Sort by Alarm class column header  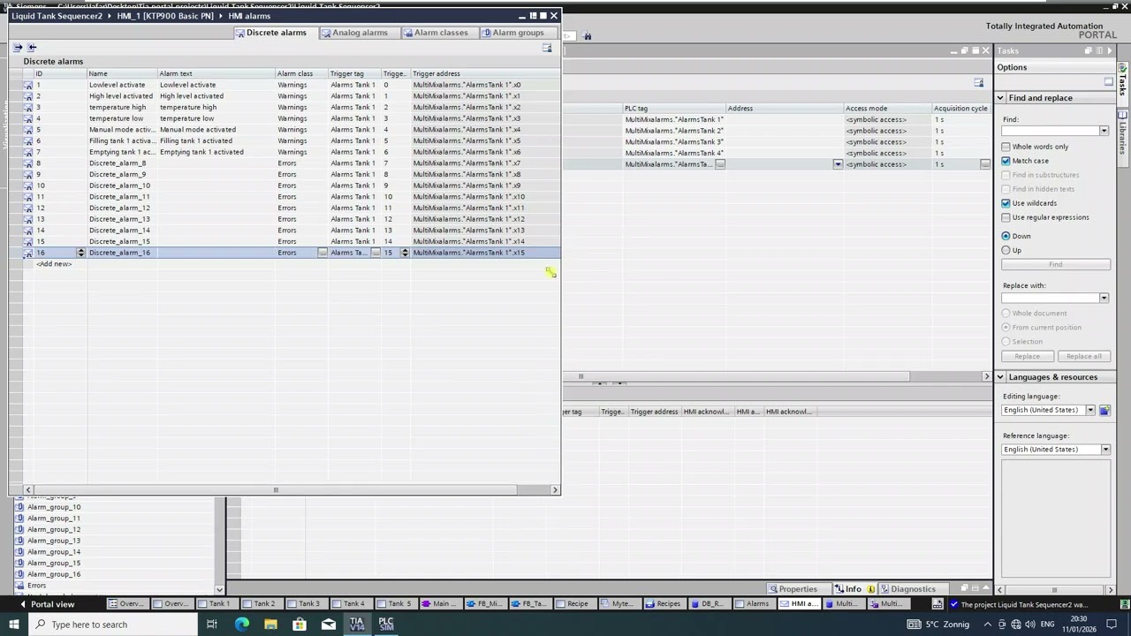coord(300,73)
